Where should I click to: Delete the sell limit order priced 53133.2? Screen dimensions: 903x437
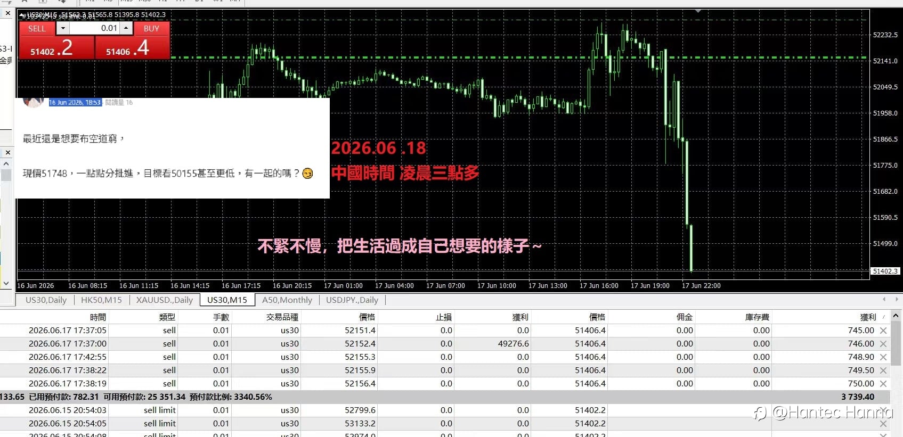coord(883,424)
